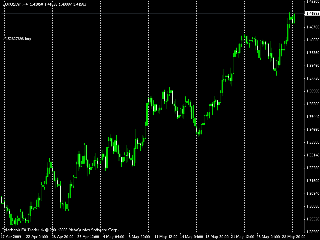The image size is (320, 240).
Task: Select the 22 Apr 04:00 time label
Action: (36, 236)
